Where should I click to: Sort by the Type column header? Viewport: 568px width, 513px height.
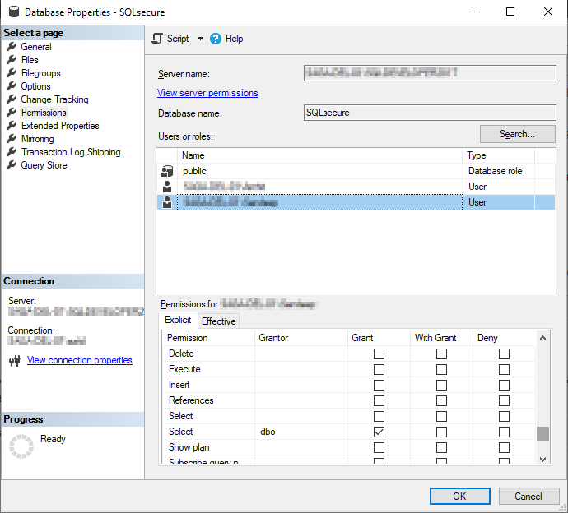pyautogui.click(x=499, y=155)
